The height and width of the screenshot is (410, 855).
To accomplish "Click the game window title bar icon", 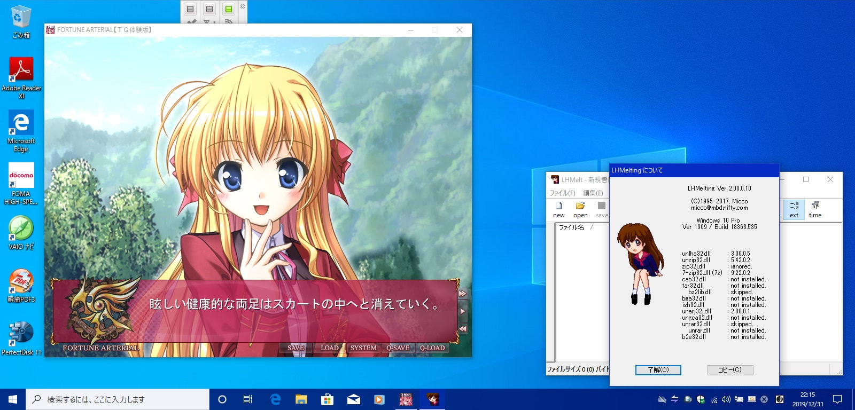I will click(x=50, y=30).
